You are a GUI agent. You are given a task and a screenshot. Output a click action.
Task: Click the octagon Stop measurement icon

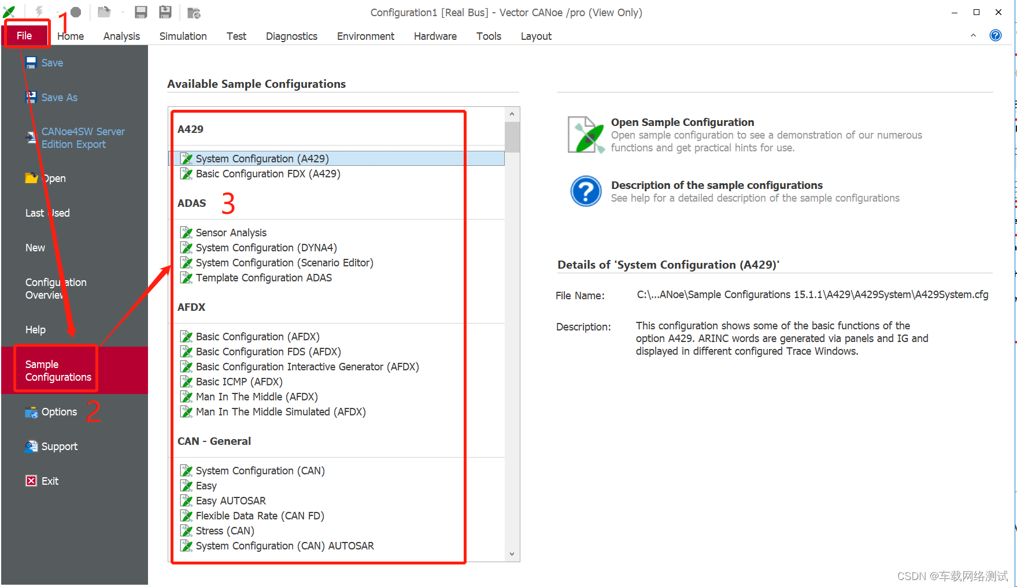(x=76, y=12)
